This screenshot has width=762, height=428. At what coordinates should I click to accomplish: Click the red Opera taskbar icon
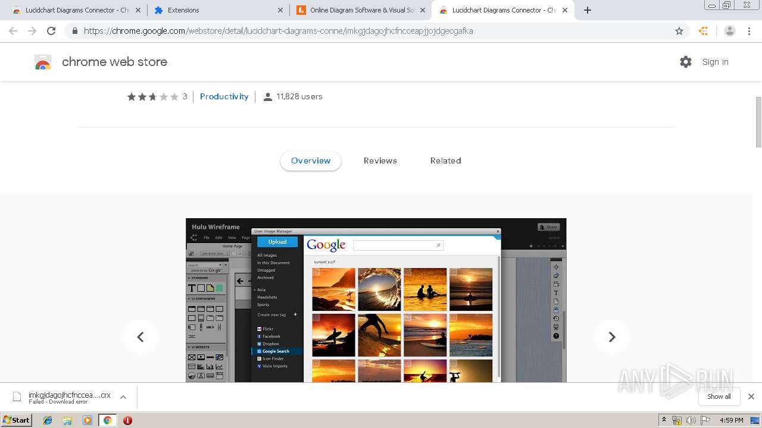127,420
